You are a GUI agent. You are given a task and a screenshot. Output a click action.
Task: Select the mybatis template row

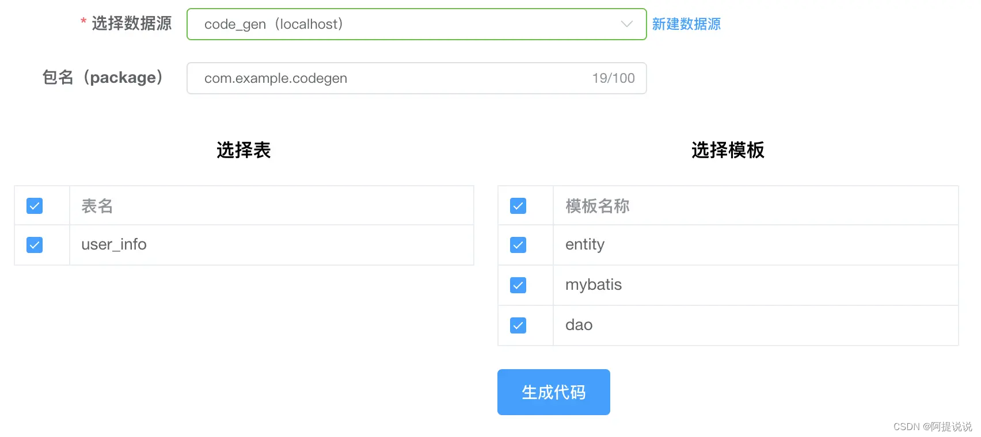pos(593,285)
